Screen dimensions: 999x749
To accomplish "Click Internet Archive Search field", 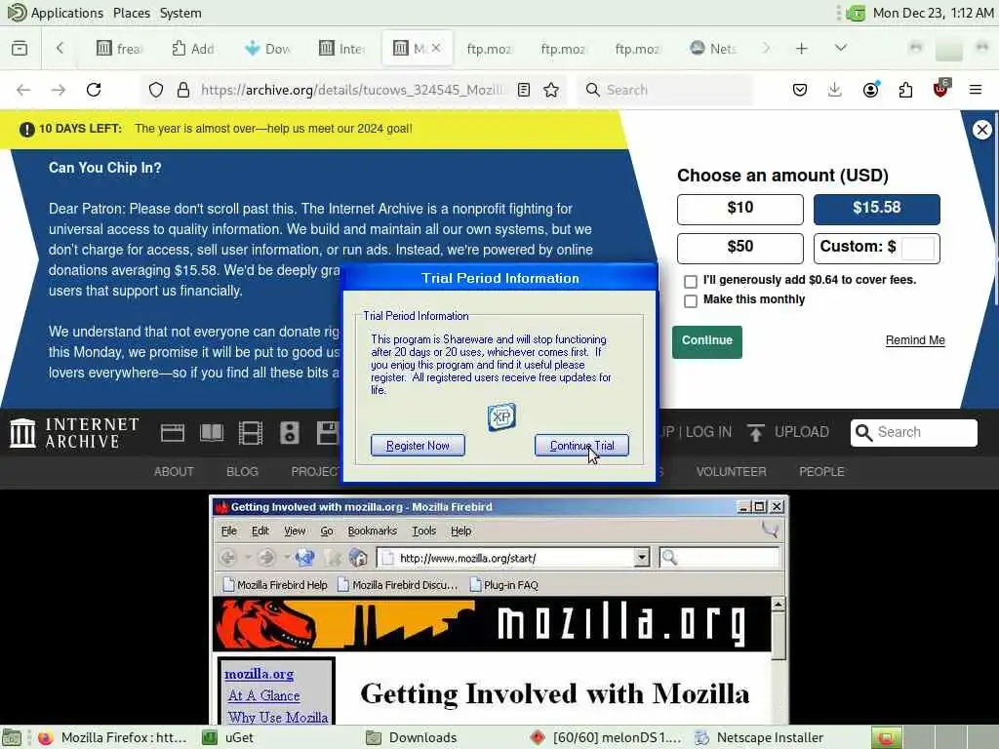I will pyautogui.click(x=913, y=432).
